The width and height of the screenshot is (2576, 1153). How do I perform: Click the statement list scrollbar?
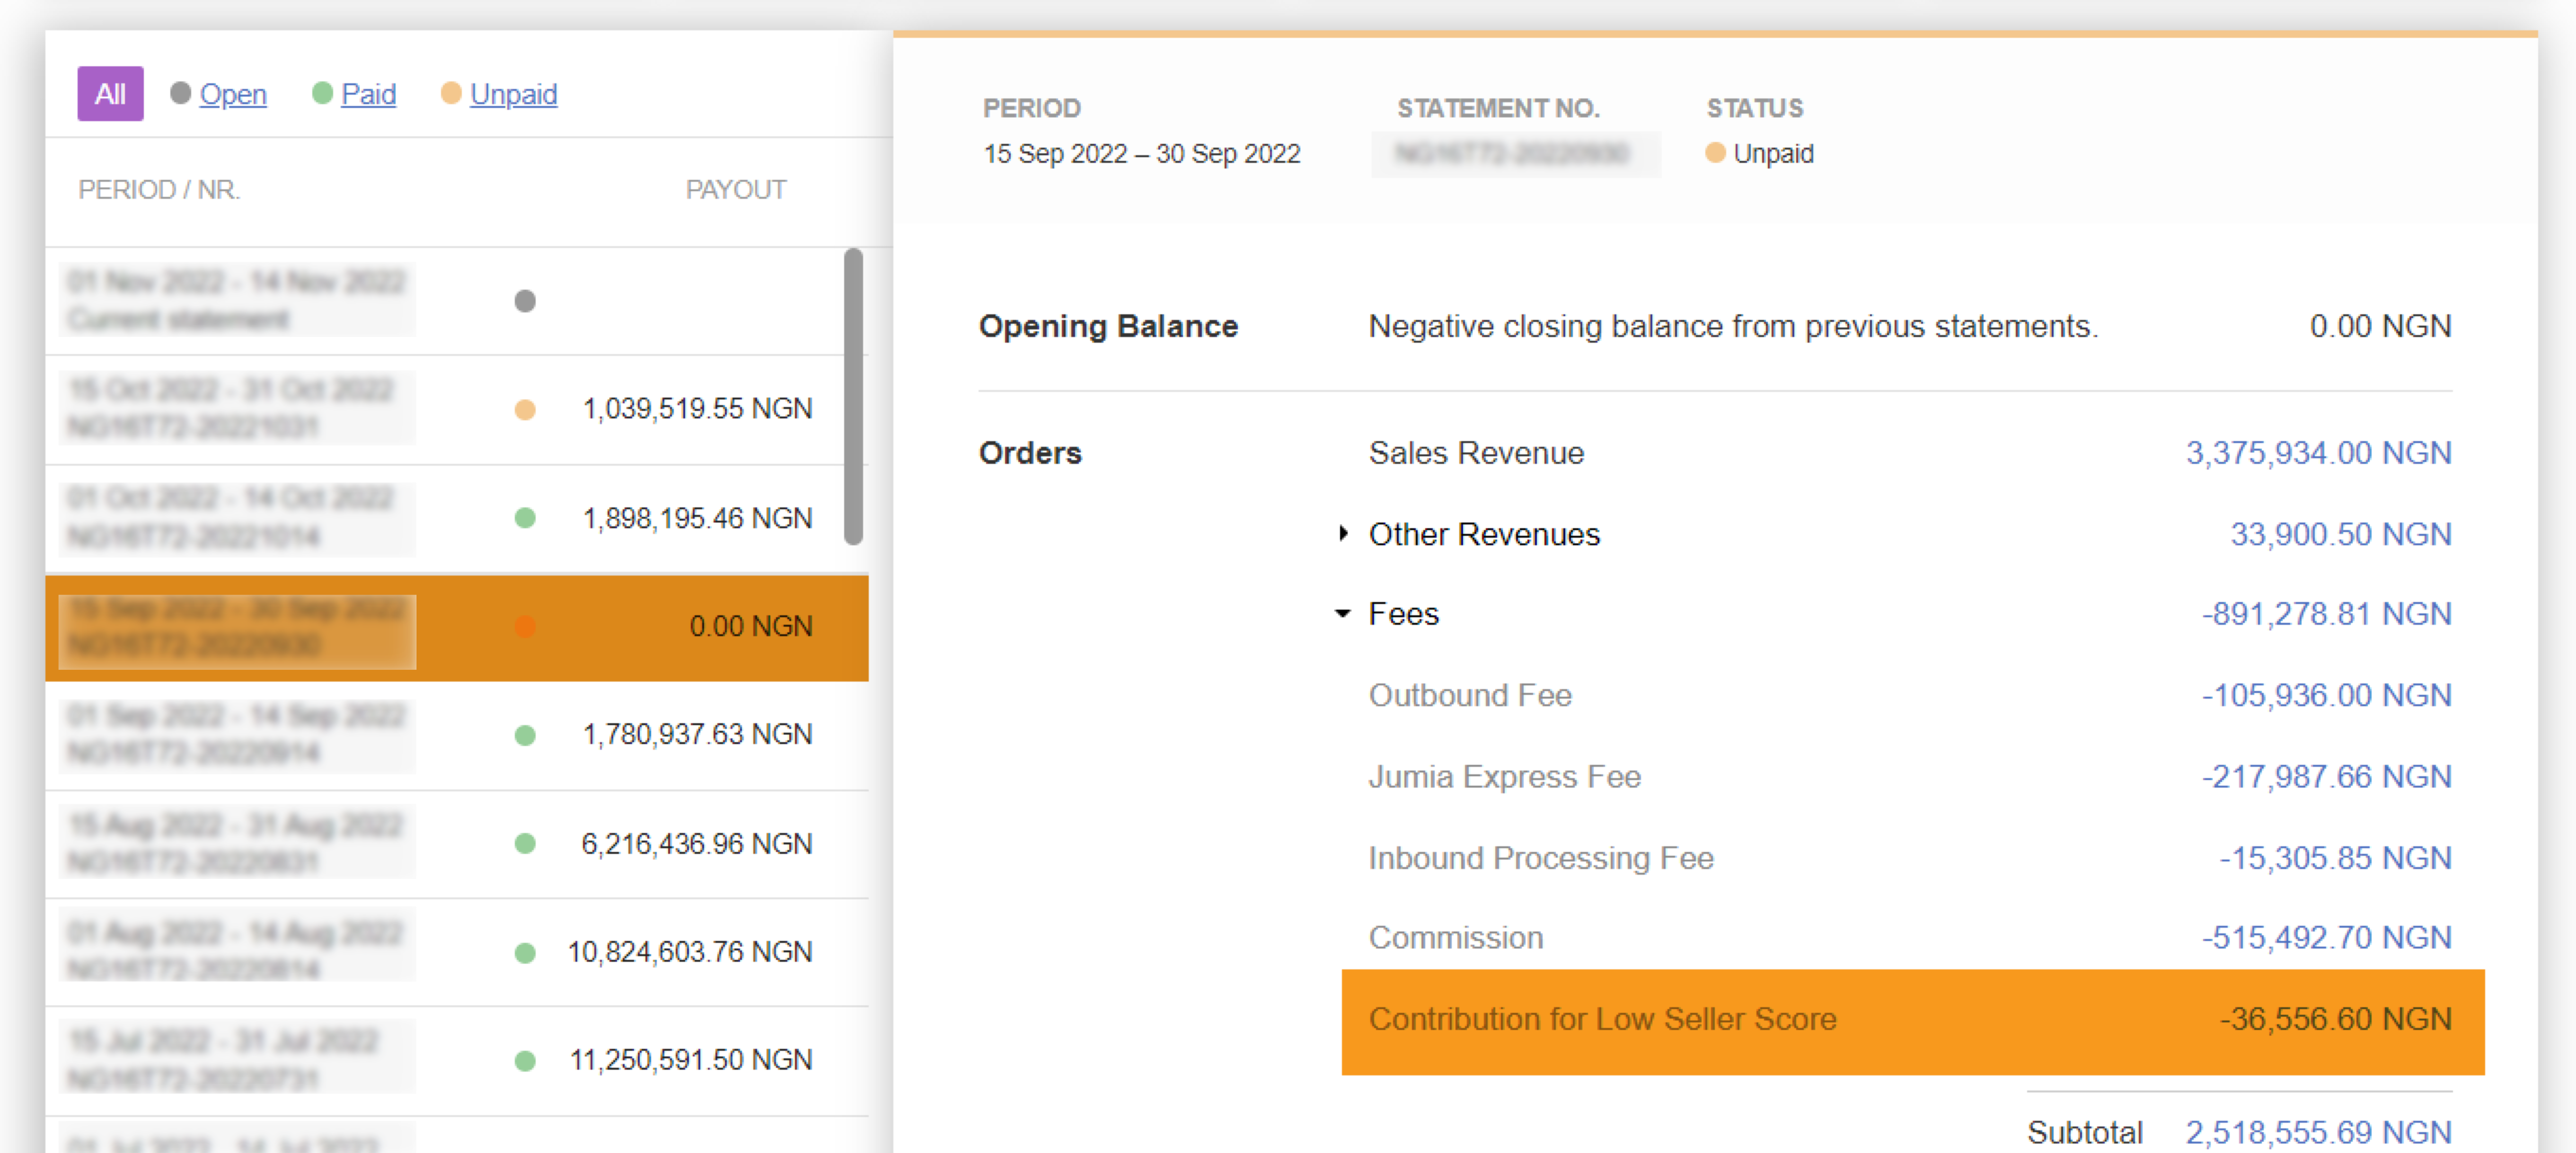(853, 396)
